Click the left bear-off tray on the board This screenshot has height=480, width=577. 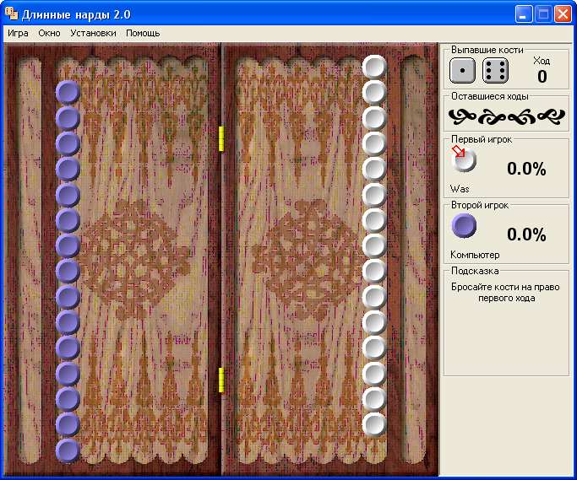pyautogui.click(x=30, y=259)
